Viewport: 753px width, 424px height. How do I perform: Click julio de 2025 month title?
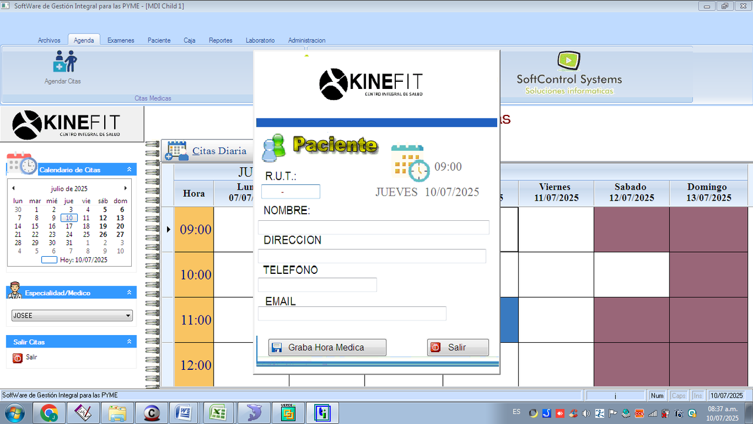(x=69, y=188)
